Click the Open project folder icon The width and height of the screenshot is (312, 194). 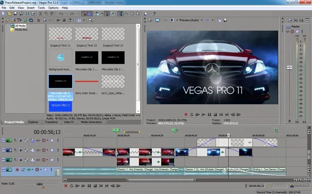[9, 14]
